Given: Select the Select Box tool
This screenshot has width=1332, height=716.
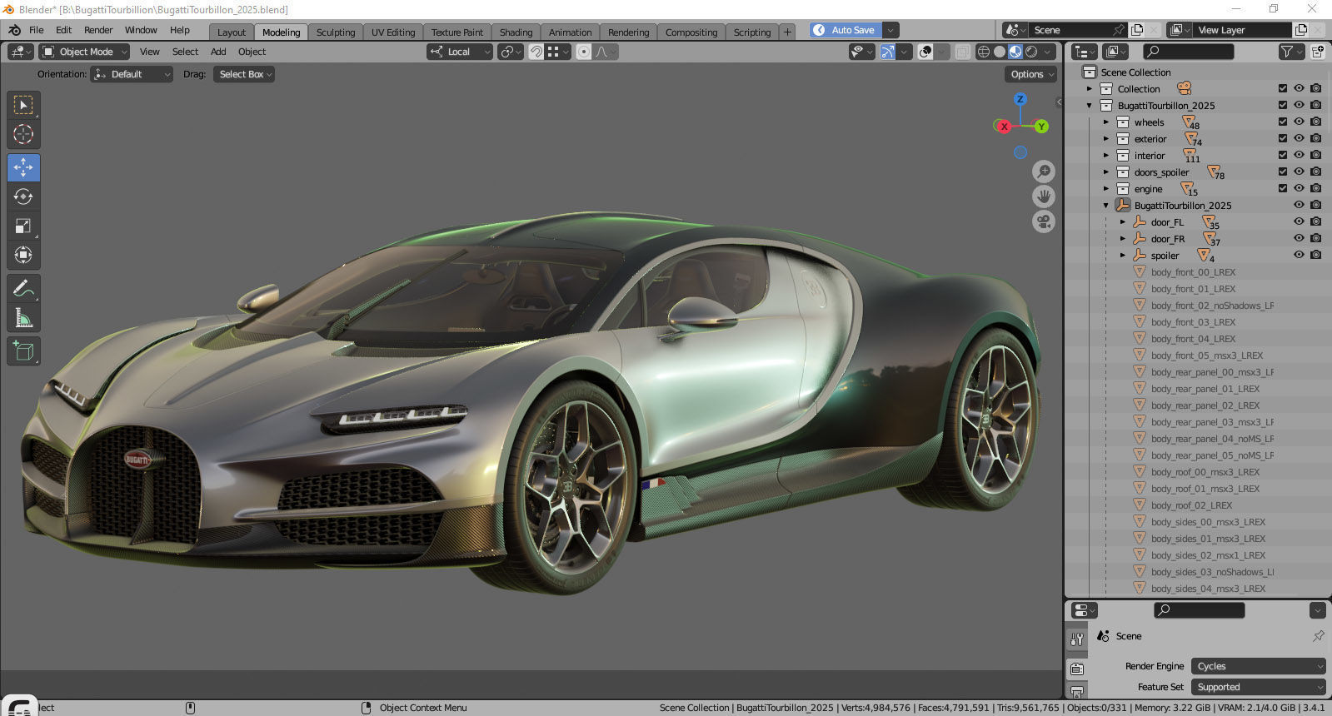Looking at the screenshot, I should tap(23, 105).
